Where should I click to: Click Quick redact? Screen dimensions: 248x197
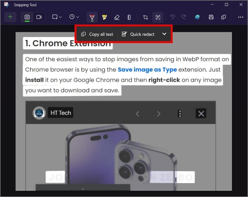(138, 34)
